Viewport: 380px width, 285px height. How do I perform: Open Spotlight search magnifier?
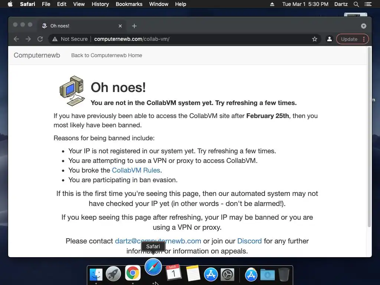[x=356, y=4]
